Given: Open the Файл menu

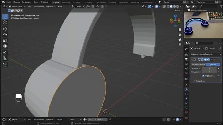Looking at the screenshot, I should click(x=8, y=2).
